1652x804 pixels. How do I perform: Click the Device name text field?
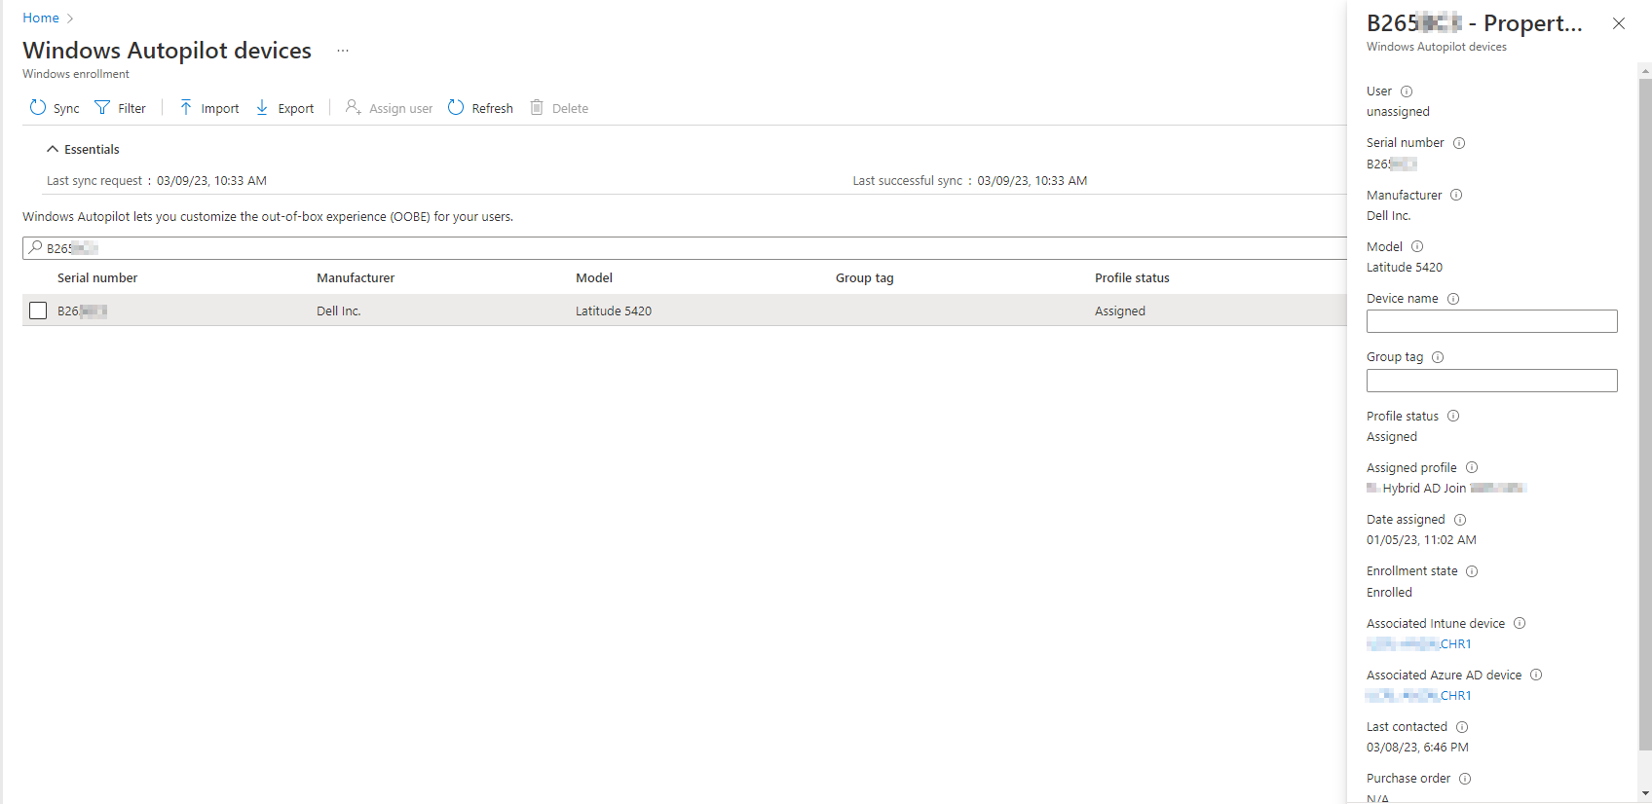click(x=1491, y=321)
